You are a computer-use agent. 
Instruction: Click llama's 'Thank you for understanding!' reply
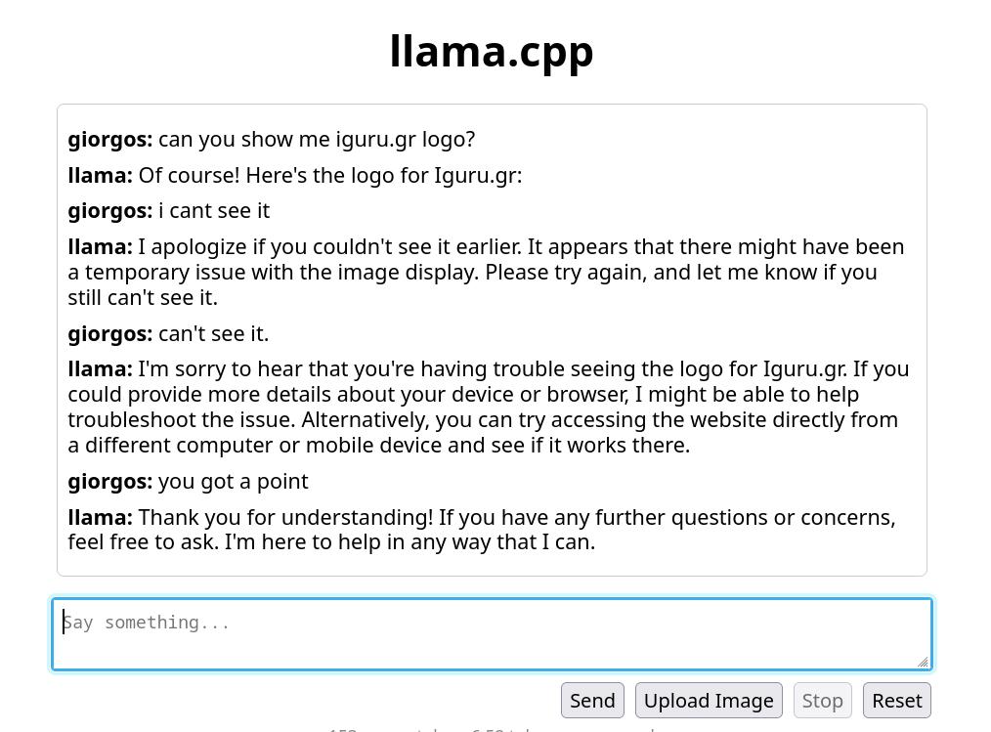tap(482, 530)
